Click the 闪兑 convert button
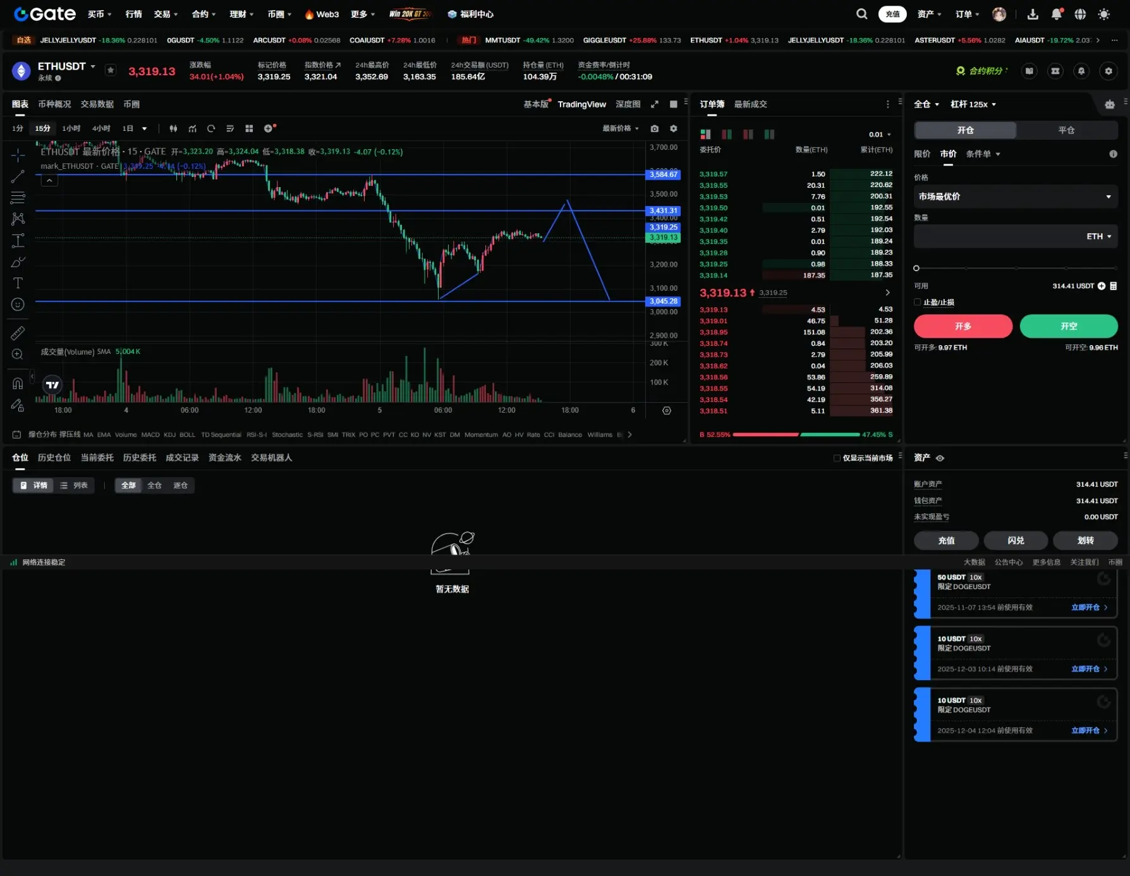Image resolution: width=1130 pixels, height=876 pixels. 1016,540
